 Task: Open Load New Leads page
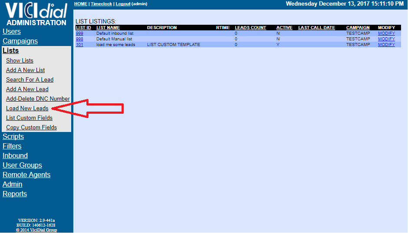(x=27, y=108)
